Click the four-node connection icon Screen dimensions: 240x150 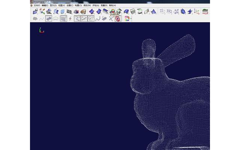tap(176, 12)
